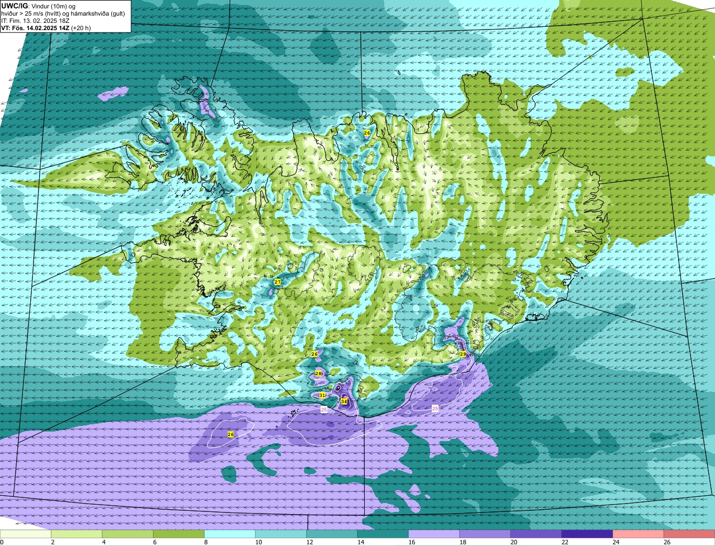Click the 10–12 m/s legend color swatch

(x=281, y=534)
